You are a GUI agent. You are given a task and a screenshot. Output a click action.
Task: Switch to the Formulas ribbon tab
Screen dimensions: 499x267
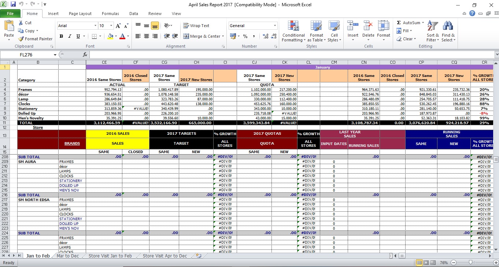(110, 14)
